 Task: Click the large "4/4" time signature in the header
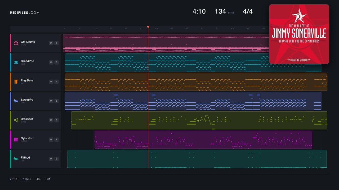click(x=248, y=11)
